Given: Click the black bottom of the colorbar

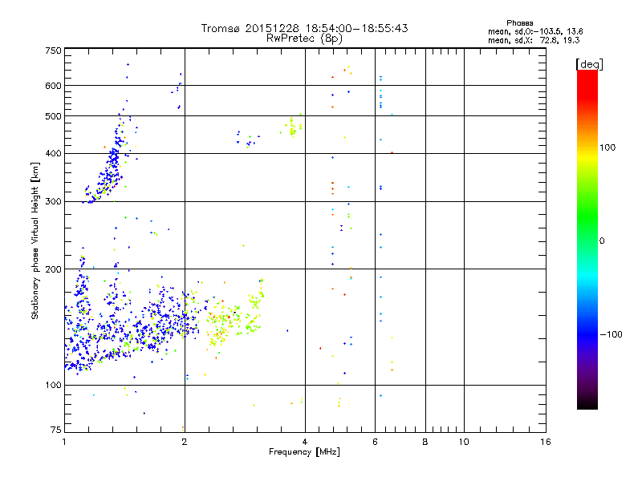Looking at the screenshot, I should click(x=587, y=405).
